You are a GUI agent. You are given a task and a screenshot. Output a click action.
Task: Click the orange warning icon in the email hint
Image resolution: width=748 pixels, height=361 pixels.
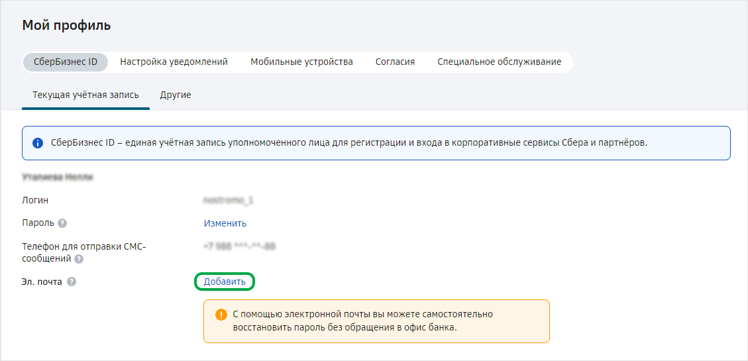tap(221, 315)
